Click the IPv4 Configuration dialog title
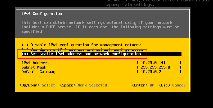This screenshot has height=108, width=213. click(x=42, y=13)
